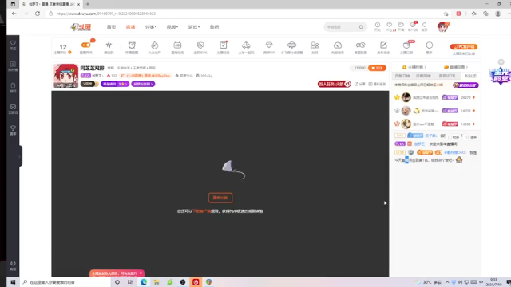Toggle the orange live-stream switch
The image size is (511, 287).
click(x=85, y=45)
